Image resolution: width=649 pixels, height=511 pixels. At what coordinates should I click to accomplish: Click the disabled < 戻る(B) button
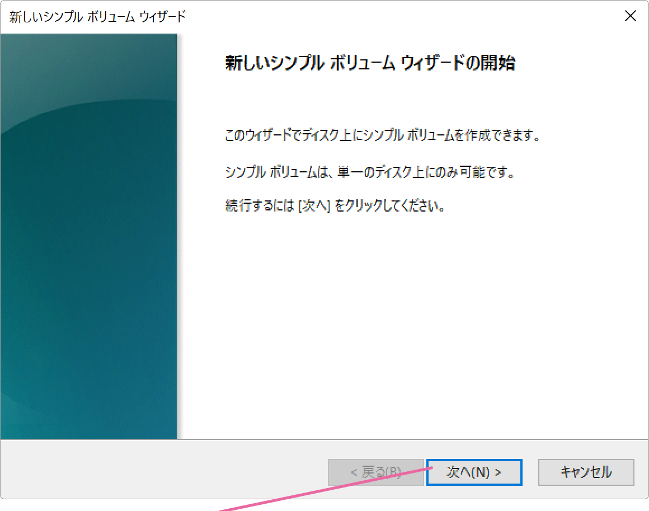coord(375,472)
